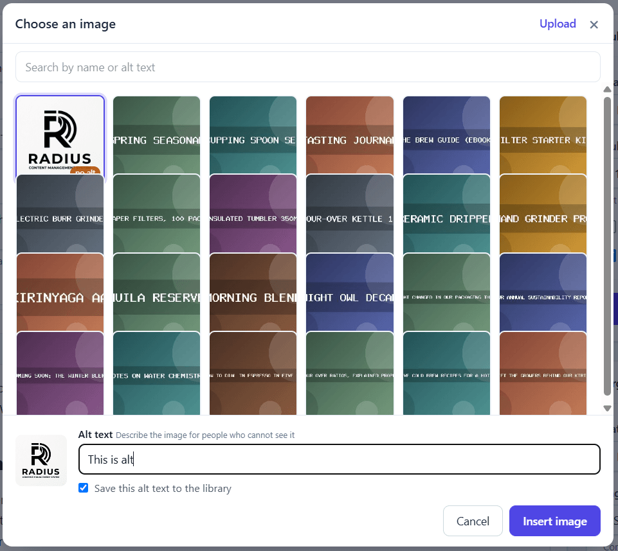Viewport: 618px width, 551px height.
Task: Select the Cold Brew Recipes image
Action: tap(446, 373)
